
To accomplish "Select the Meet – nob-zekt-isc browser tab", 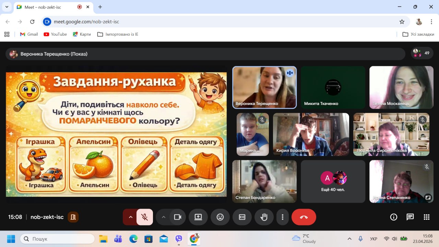I will (48, 7).
